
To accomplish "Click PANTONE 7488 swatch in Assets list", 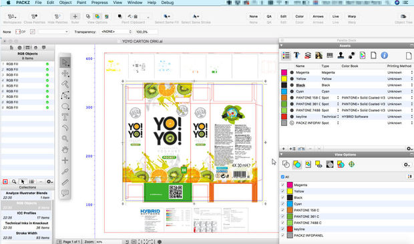I will (284, 110).
